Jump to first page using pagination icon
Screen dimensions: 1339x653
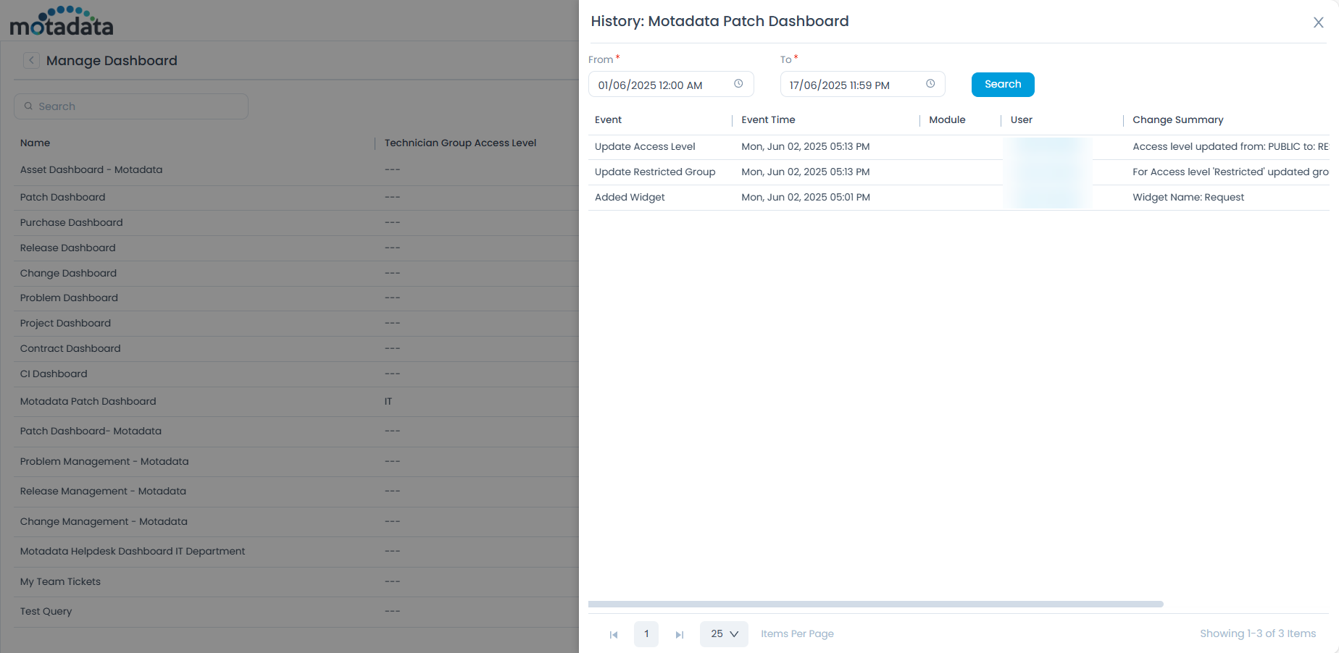tap(614, 634)
